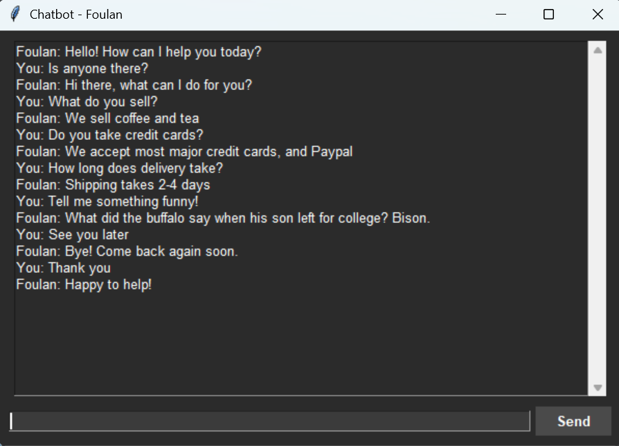Close the Chatbot - Foulan window
This screenshot has width=619, height=446.
click(x=598, y=15)
